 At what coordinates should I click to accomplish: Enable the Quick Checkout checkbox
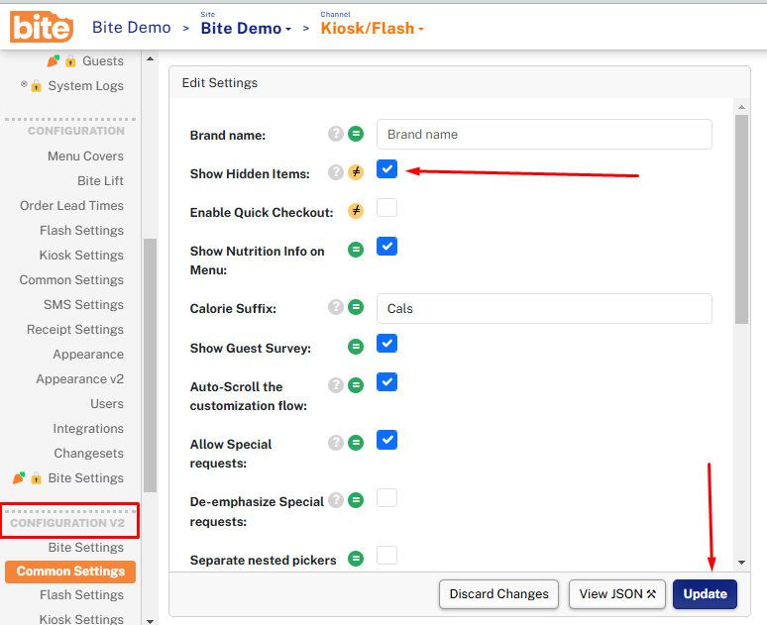(x=386, y=208)
